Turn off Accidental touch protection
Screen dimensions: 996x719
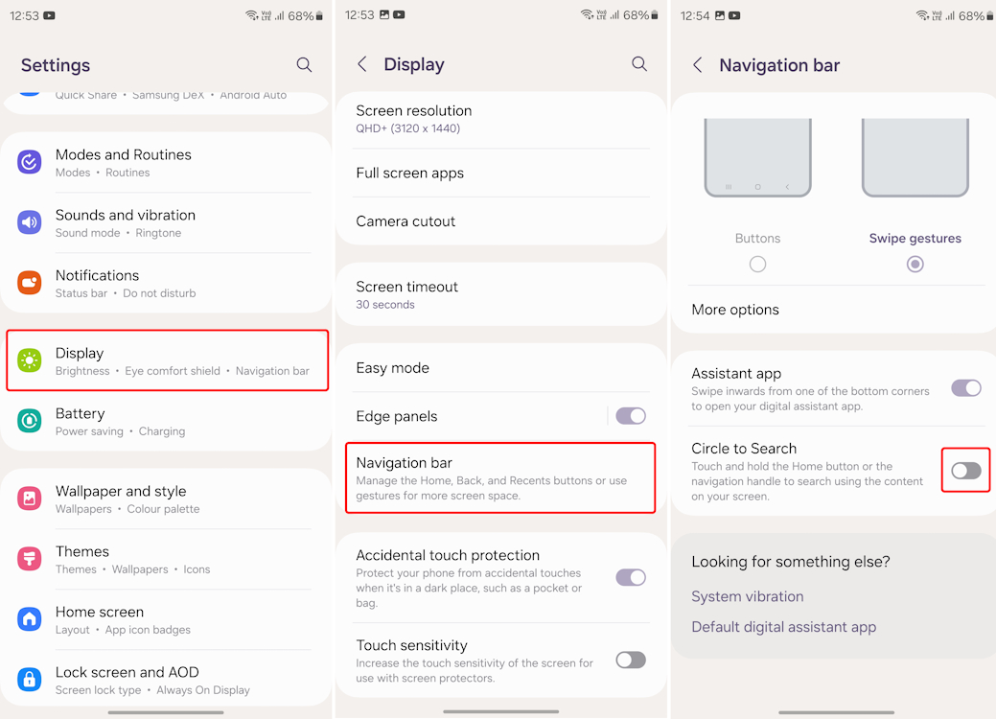tap(630, 576)
